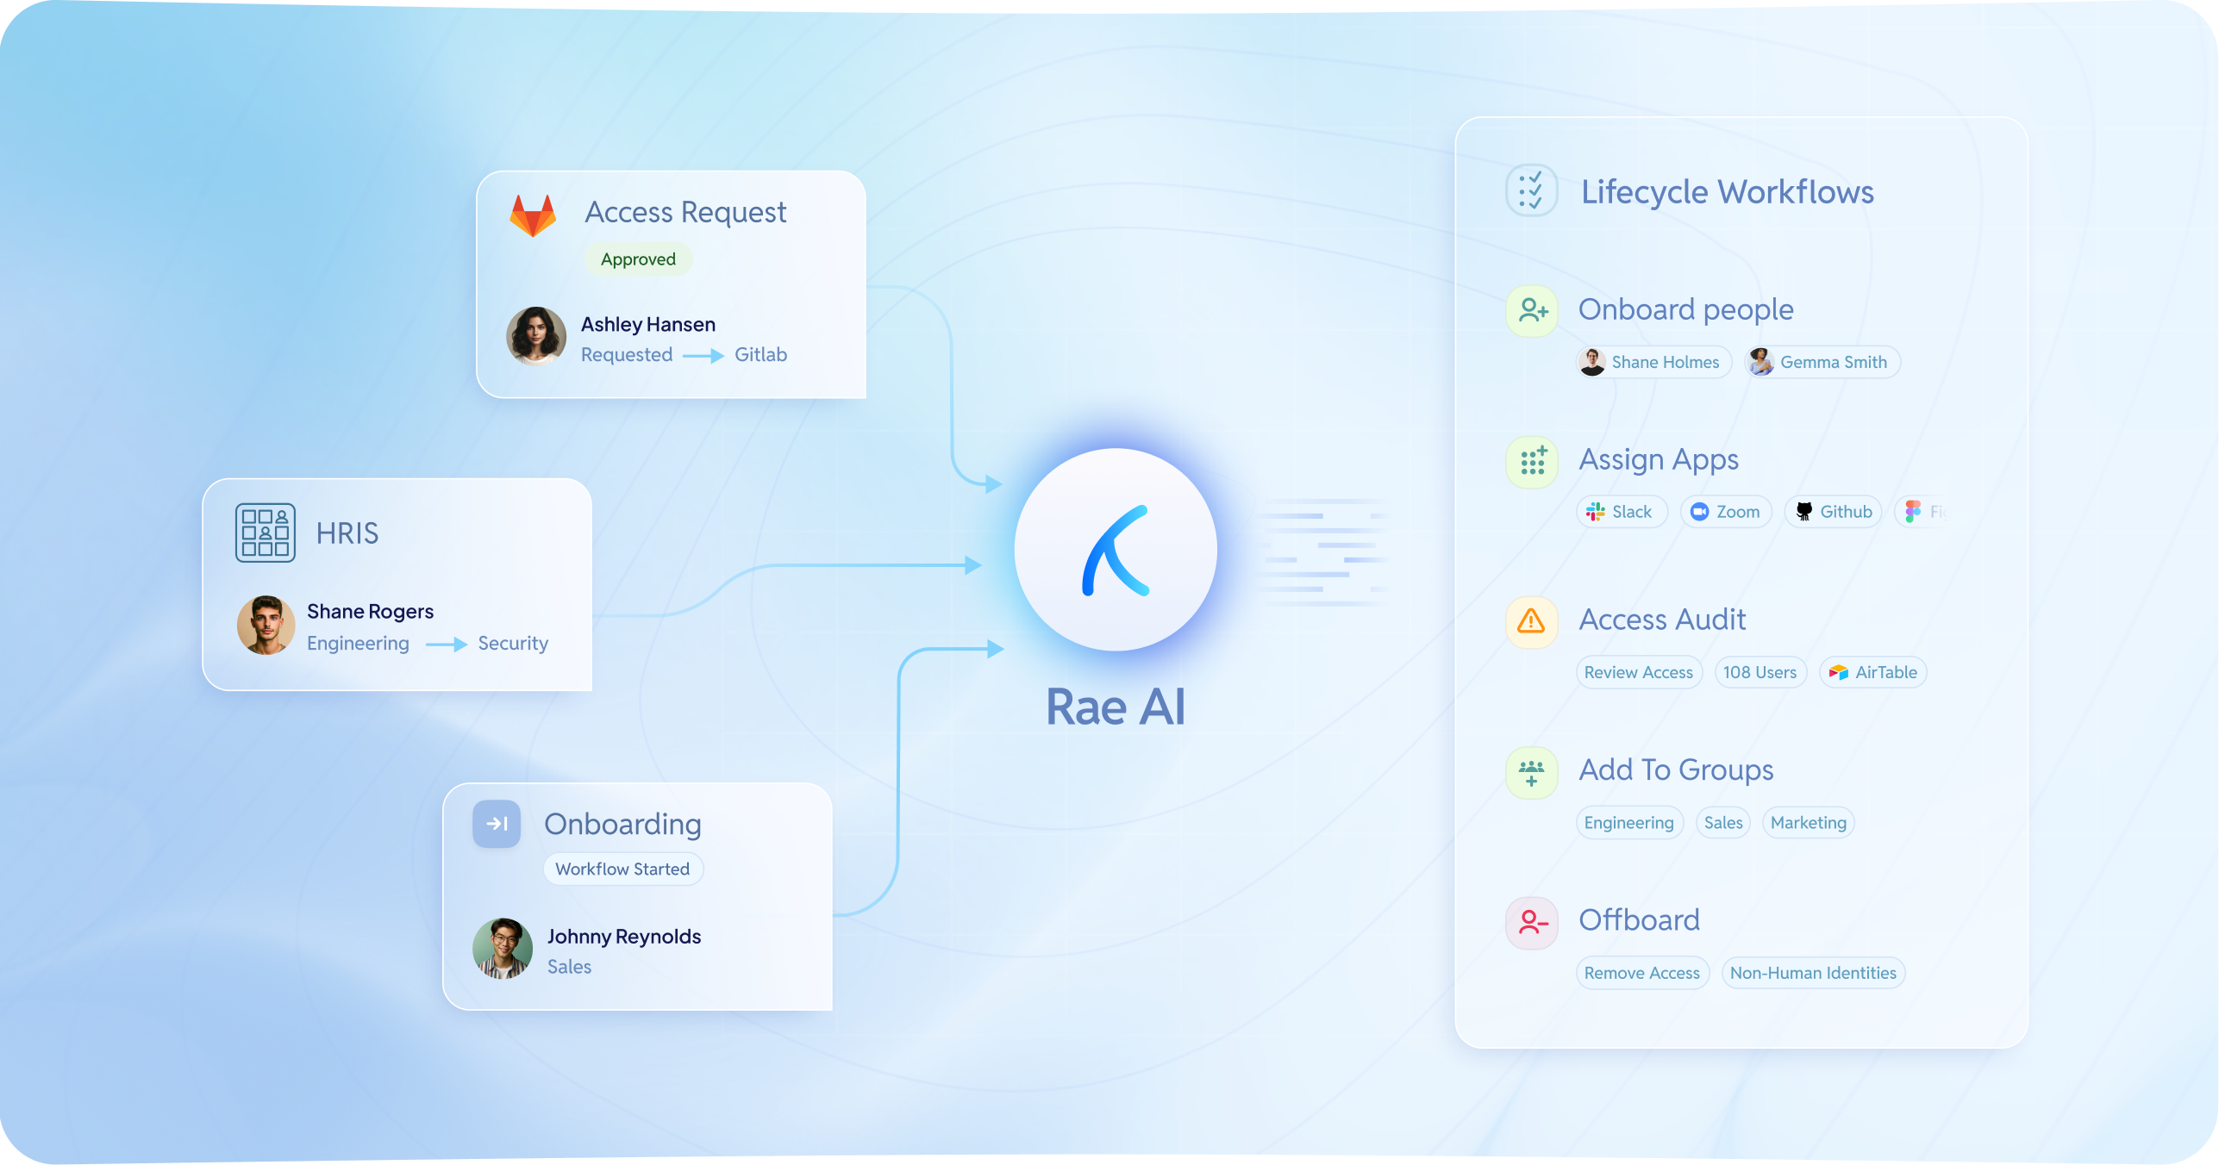
Task: Click the Workflow Started badge
Action: click(x=622, y=869)
